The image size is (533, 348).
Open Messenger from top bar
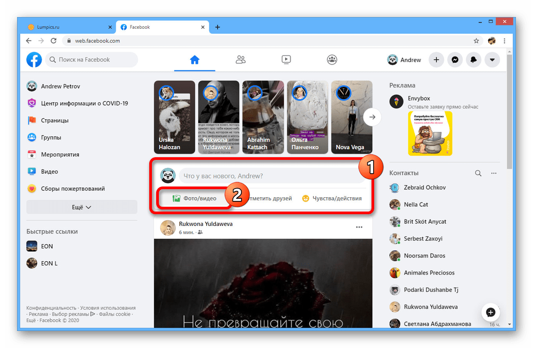click(x=455, y=60)
